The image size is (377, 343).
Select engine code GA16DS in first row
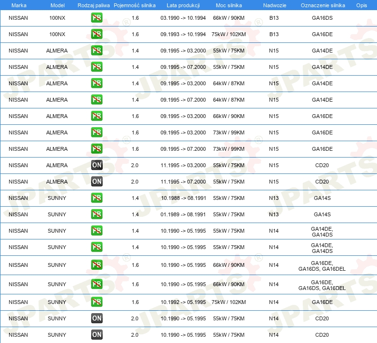click(x=322, y=18)
